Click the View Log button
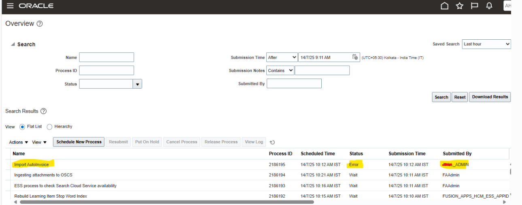 coord(254,142)
